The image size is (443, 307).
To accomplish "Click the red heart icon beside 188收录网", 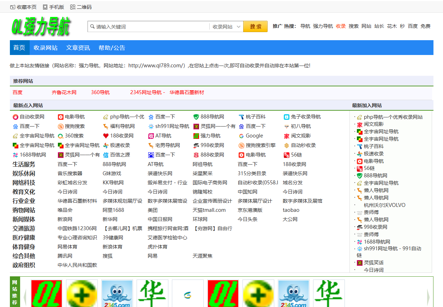I will [x=106, y=136].
